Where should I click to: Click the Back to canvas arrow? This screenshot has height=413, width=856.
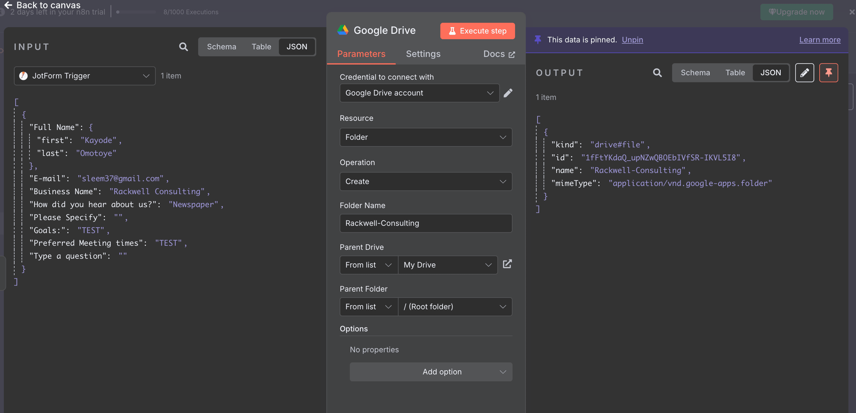8,5
